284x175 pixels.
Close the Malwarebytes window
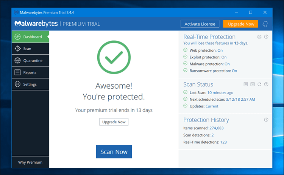265,12
